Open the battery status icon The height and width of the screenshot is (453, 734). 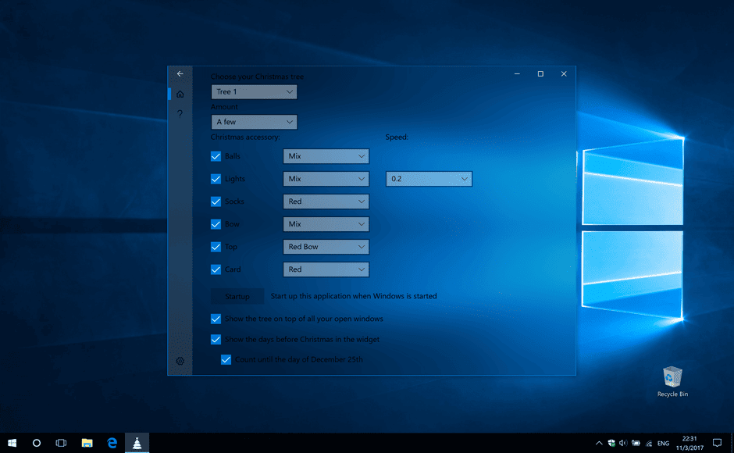click(x=636, y=443)
